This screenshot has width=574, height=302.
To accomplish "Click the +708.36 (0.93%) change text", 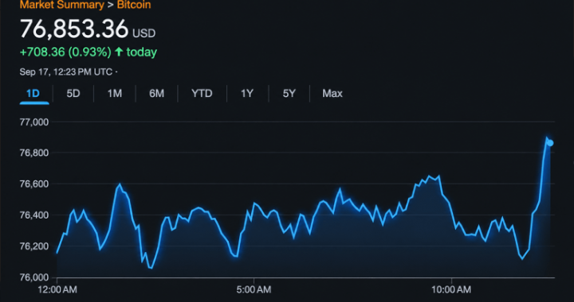I will (65, 52).
